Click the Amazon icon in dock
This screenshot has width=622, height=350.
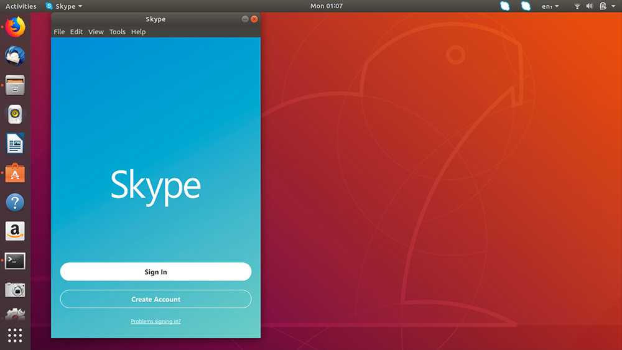pos(15,231)
